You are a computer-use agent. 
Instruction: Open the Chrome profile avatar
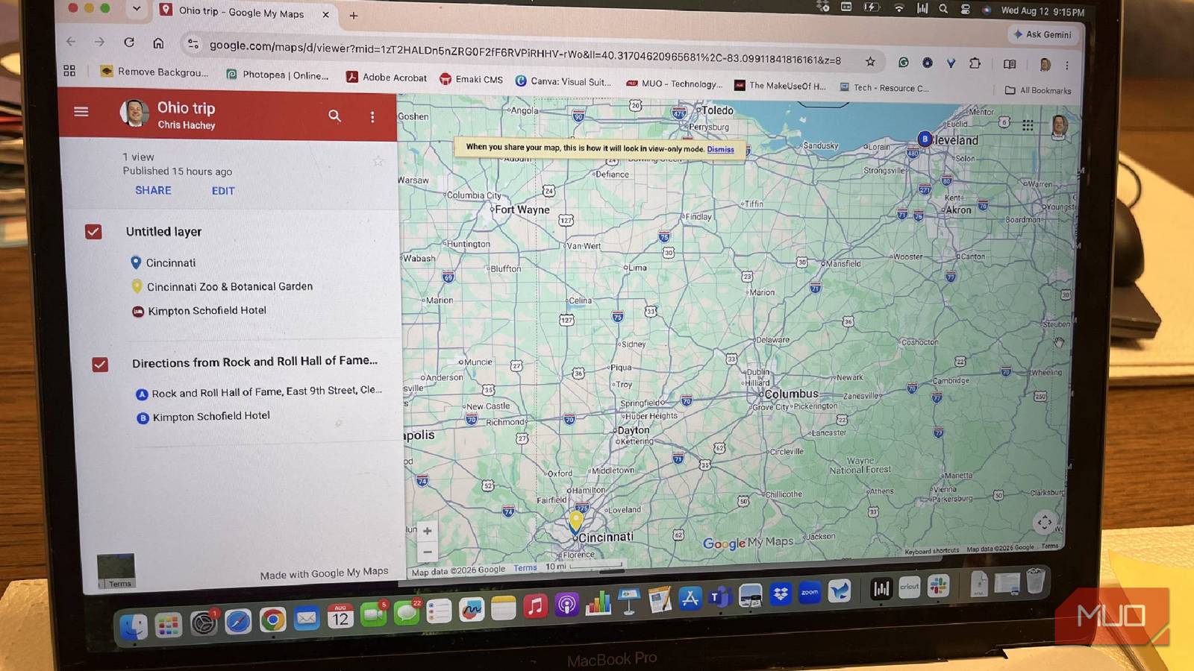(1045, 65)
